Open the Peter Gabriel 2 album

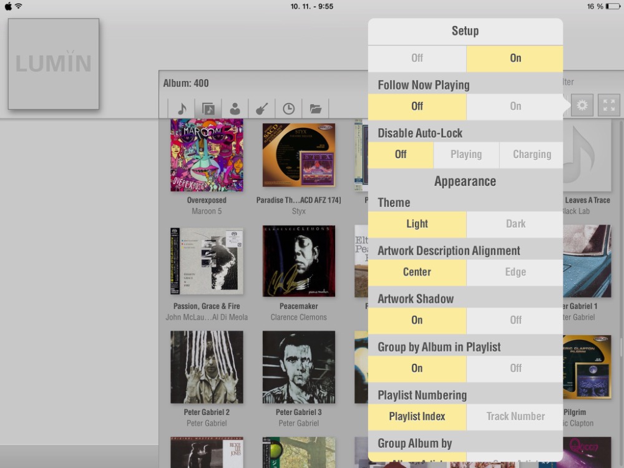(207, 367)
